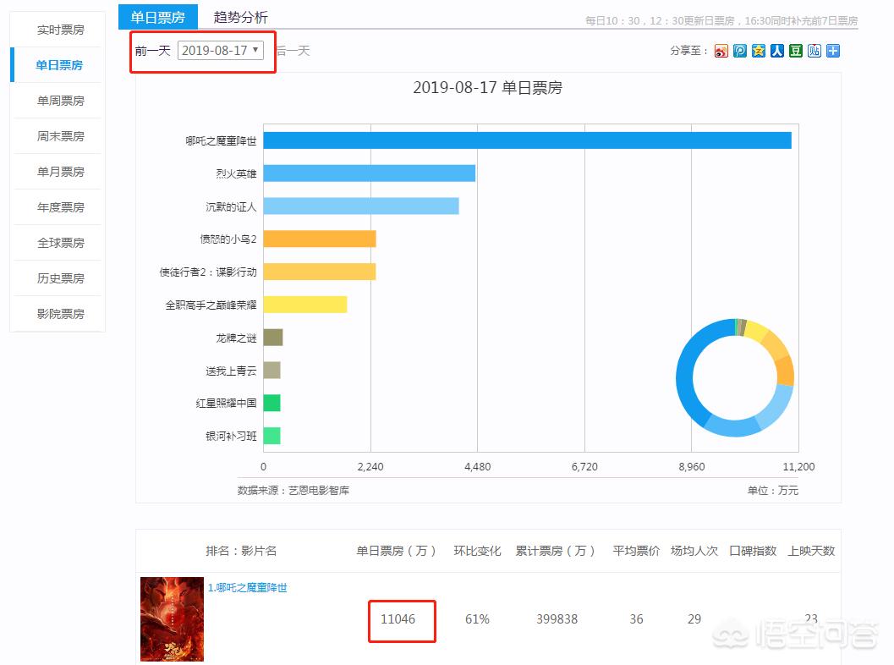The image size is (894, 665).
Task: Click data source text 数据来源：艺恩电影智库
Action: (293, 490)
